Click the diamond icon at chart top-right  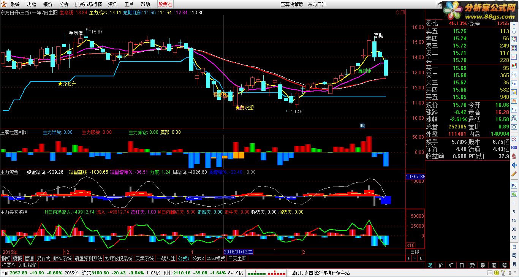coord(397,12)
